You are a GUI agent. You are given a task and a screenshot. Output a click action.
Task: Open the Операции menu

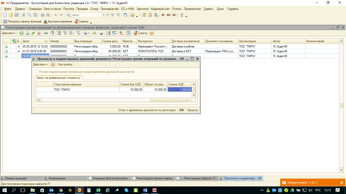35,9
